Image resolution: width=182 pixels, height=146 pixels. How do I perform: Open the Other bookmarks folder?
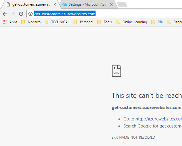174,22
